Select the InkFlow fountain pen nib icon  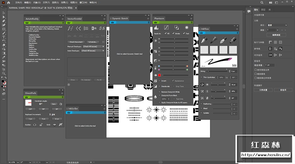[223, 40]
